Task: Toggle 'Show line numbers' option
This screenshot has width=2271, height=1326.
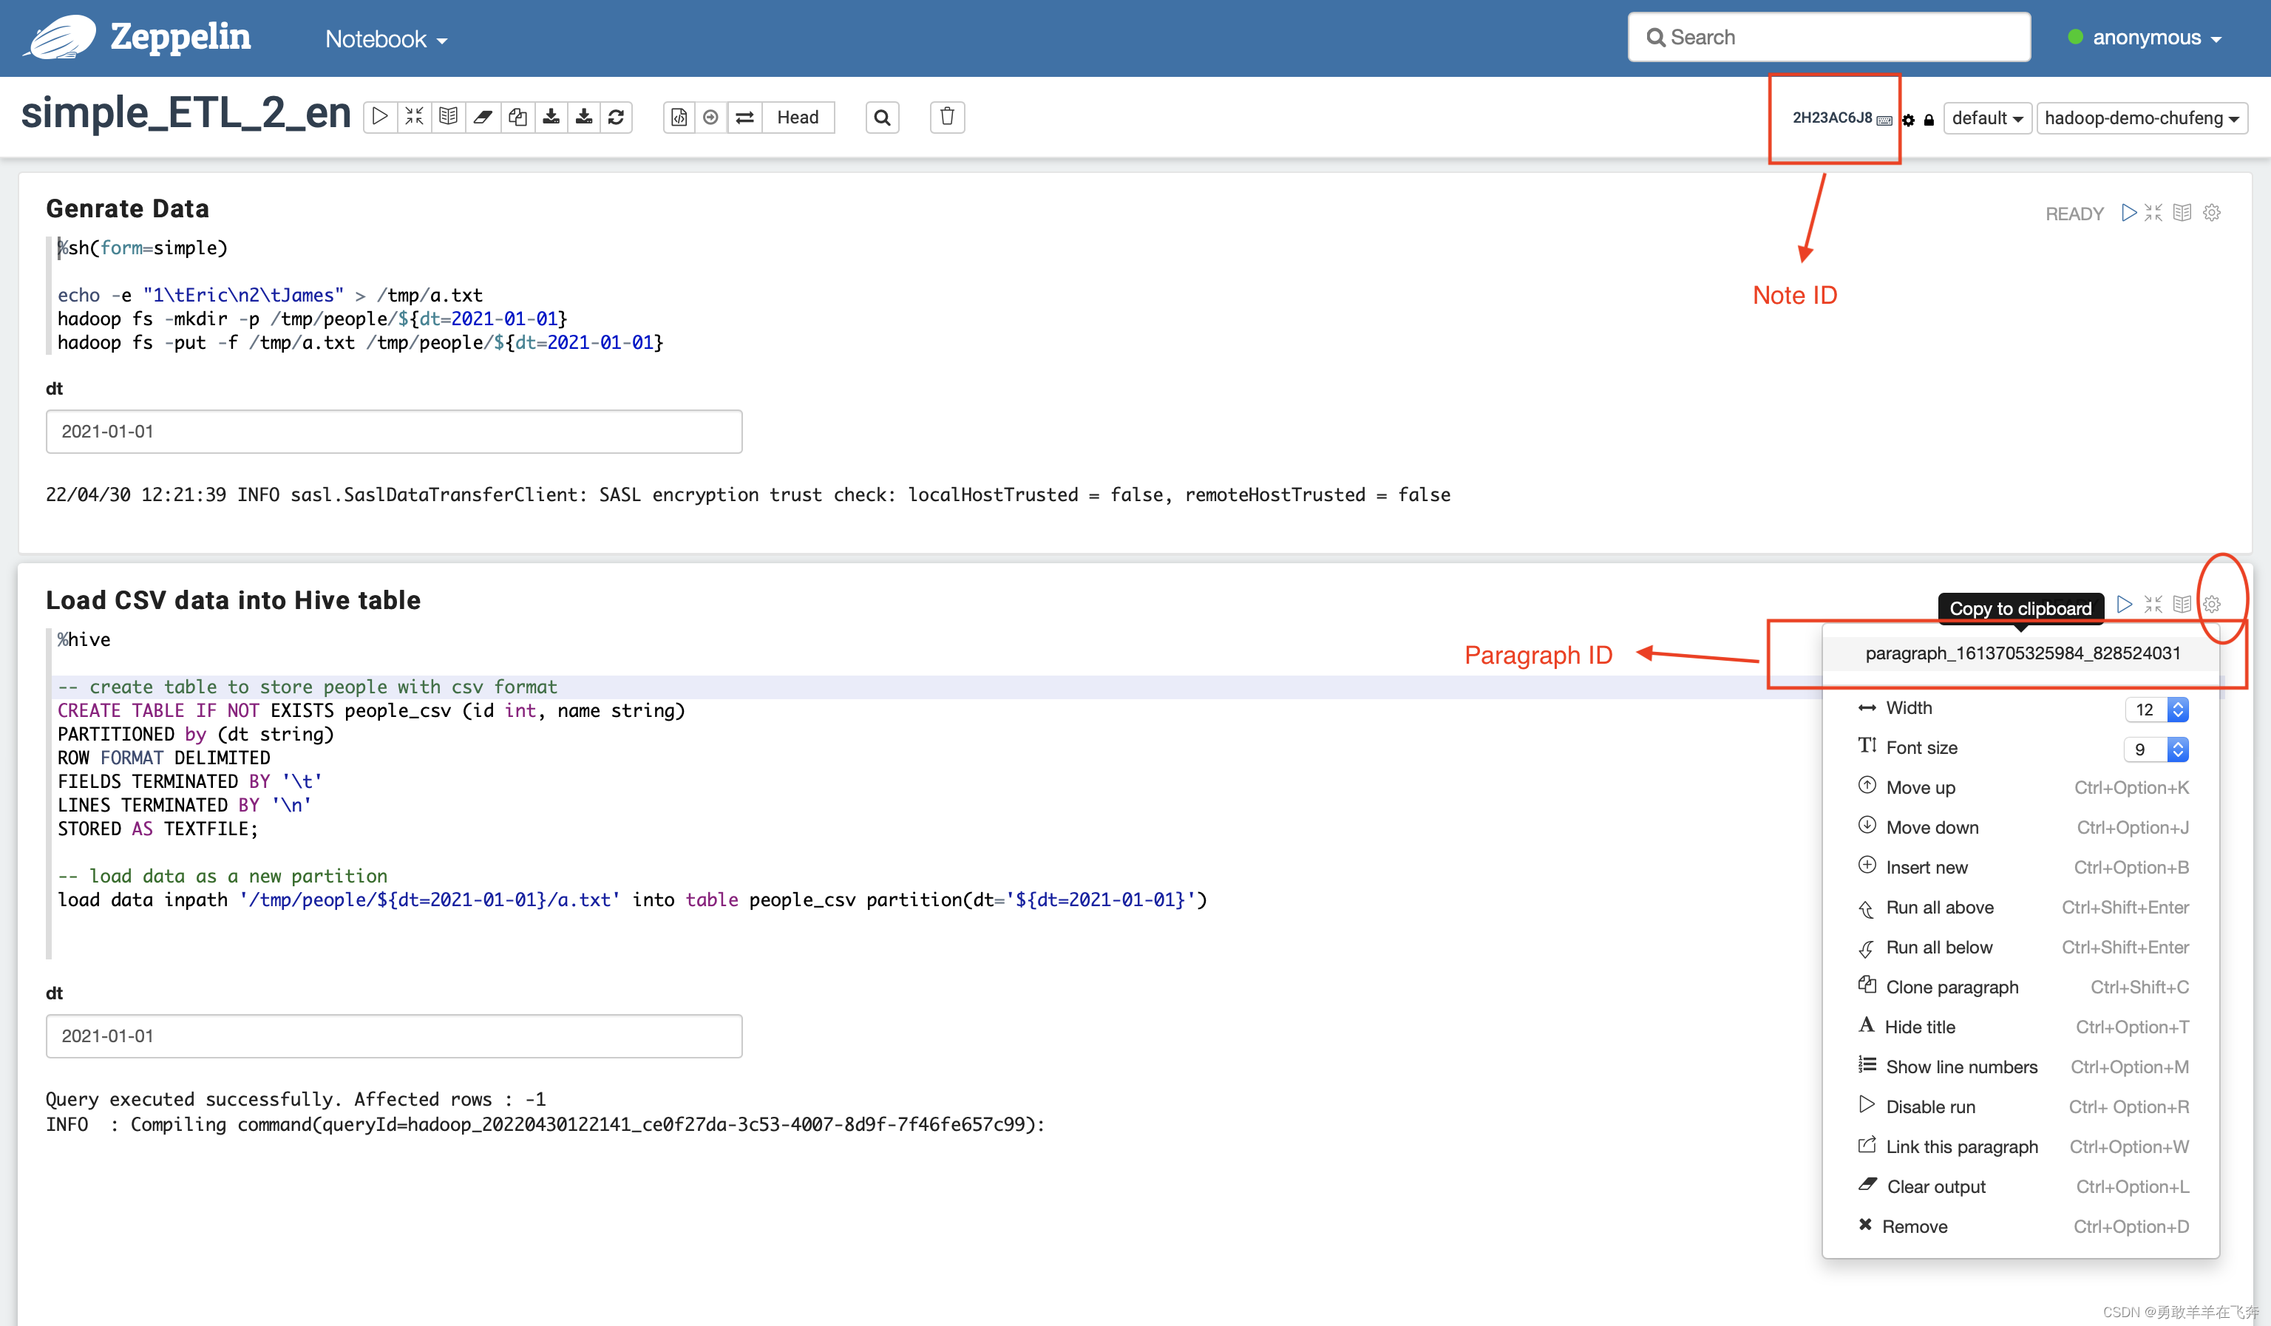Action: pos(1962,1066)
